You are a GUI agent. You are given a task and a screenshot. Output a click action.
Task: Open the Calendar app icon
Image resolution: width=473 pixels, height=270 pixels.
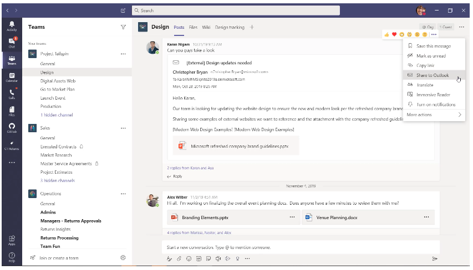point(12,77)
